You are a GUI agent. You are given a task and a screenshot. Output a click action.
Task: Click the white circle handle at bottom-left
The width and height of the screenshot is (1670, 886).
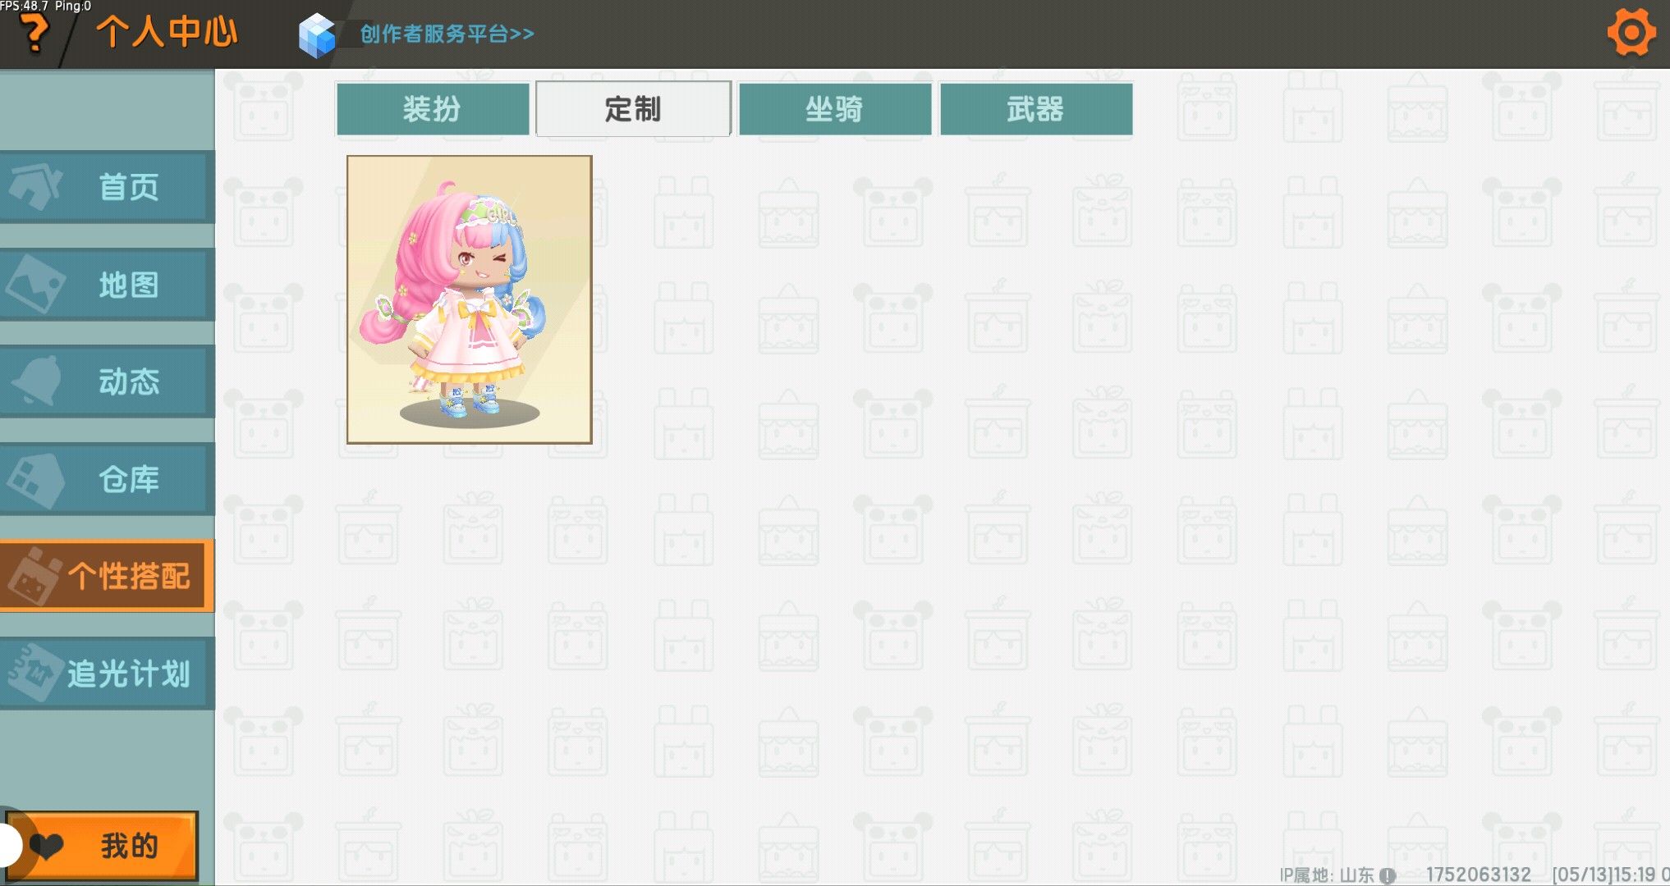[x=8, y=845]
